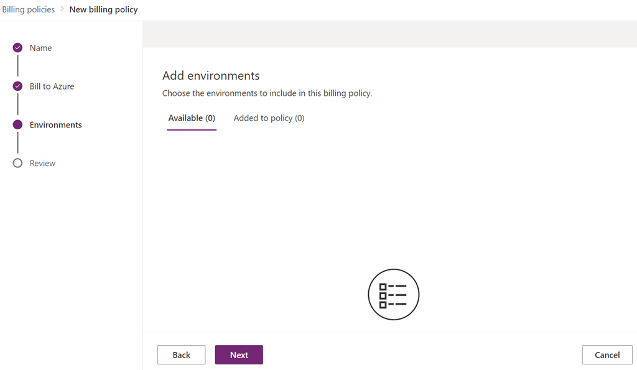Click the breadcrumb chevron separator
Viewport: 637px width, 370px height.
[x=62, y=9]
